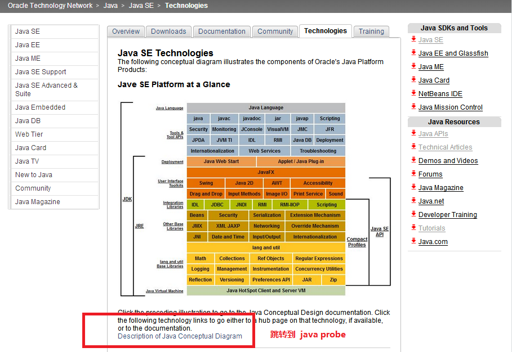
Task: Click the JRE label on diagram
Action: (x=139, y=226)
